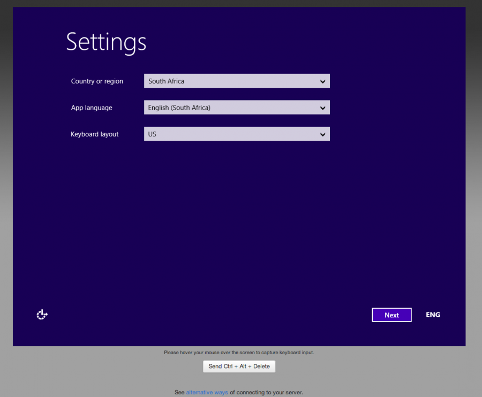482x397 pixels.
Task: Click the ENG input method switcher
Action: point(433,315)
